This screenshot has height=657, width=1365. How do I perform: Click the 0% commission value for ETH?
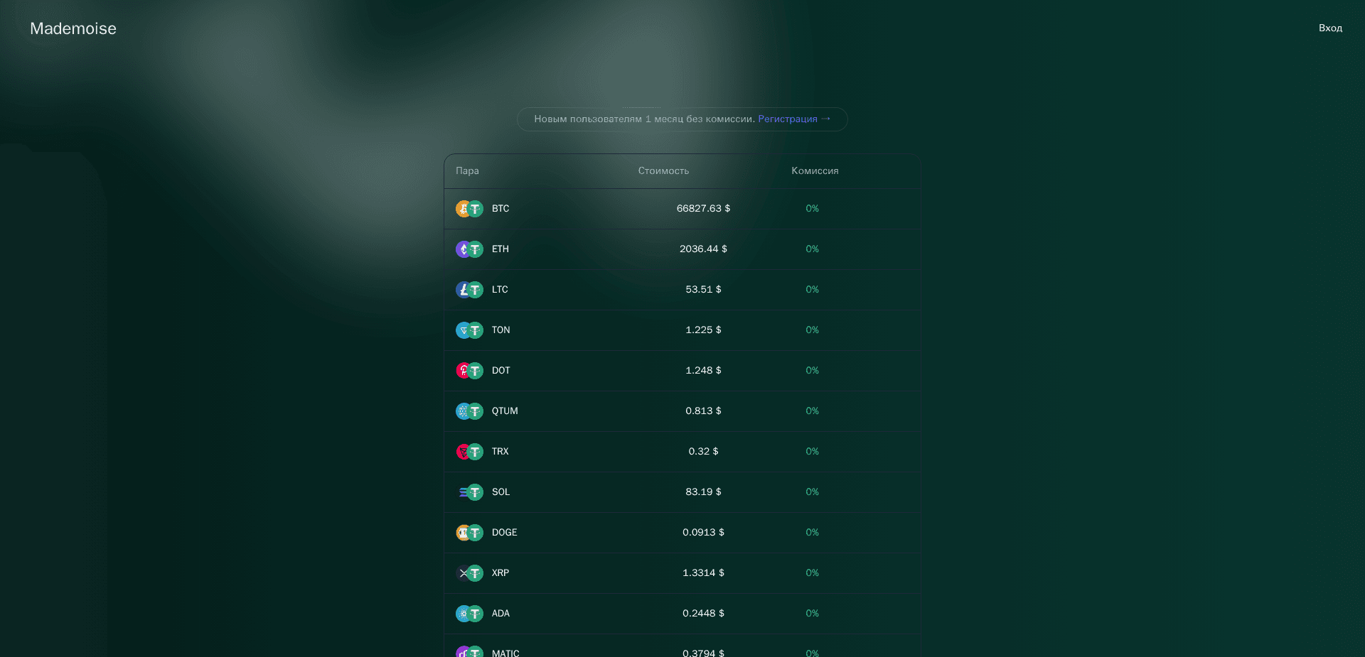[812, 249]
